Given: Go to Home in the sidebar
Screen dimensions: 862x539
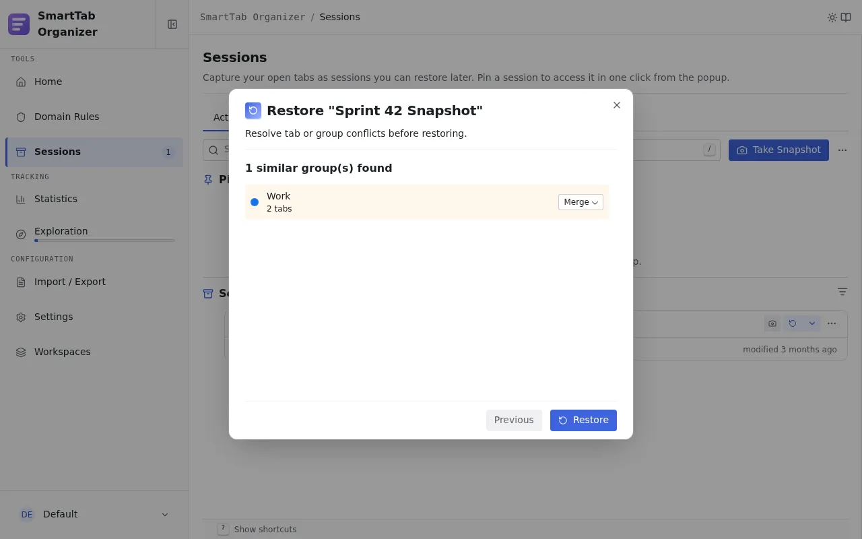Looking at the screenshot, I should pyautogui.click(x=94, y=82).
